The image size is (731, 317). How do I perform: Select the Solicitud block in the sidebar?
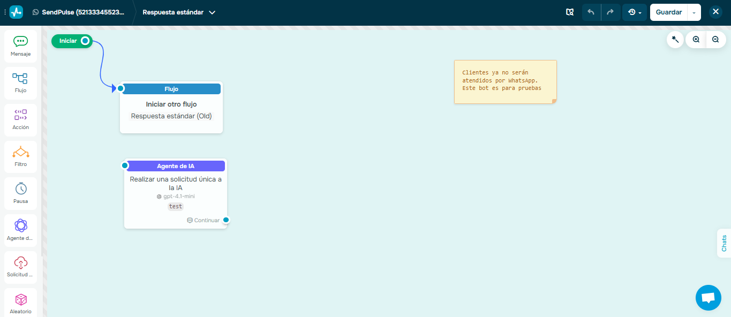click(20, 267)
